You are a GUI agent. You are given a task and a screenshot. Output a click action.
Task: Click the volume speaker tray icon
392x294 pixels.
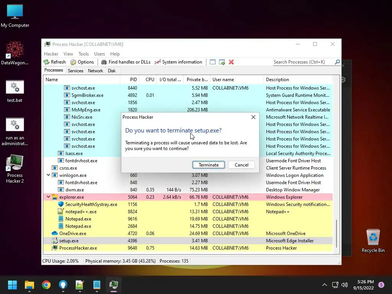point(344,285)
